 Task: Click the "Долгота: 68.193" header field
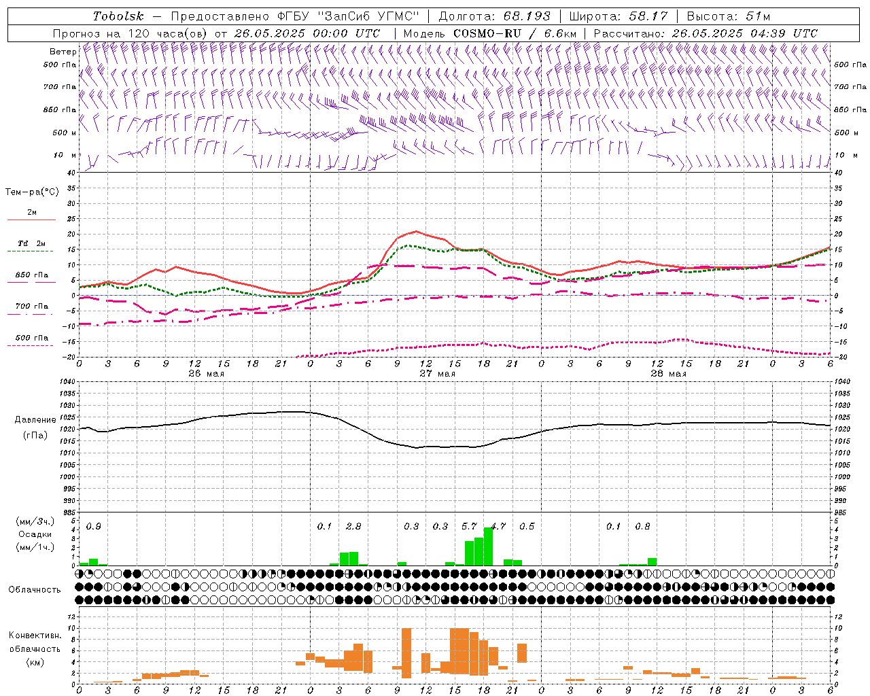(x=495, y=16)
